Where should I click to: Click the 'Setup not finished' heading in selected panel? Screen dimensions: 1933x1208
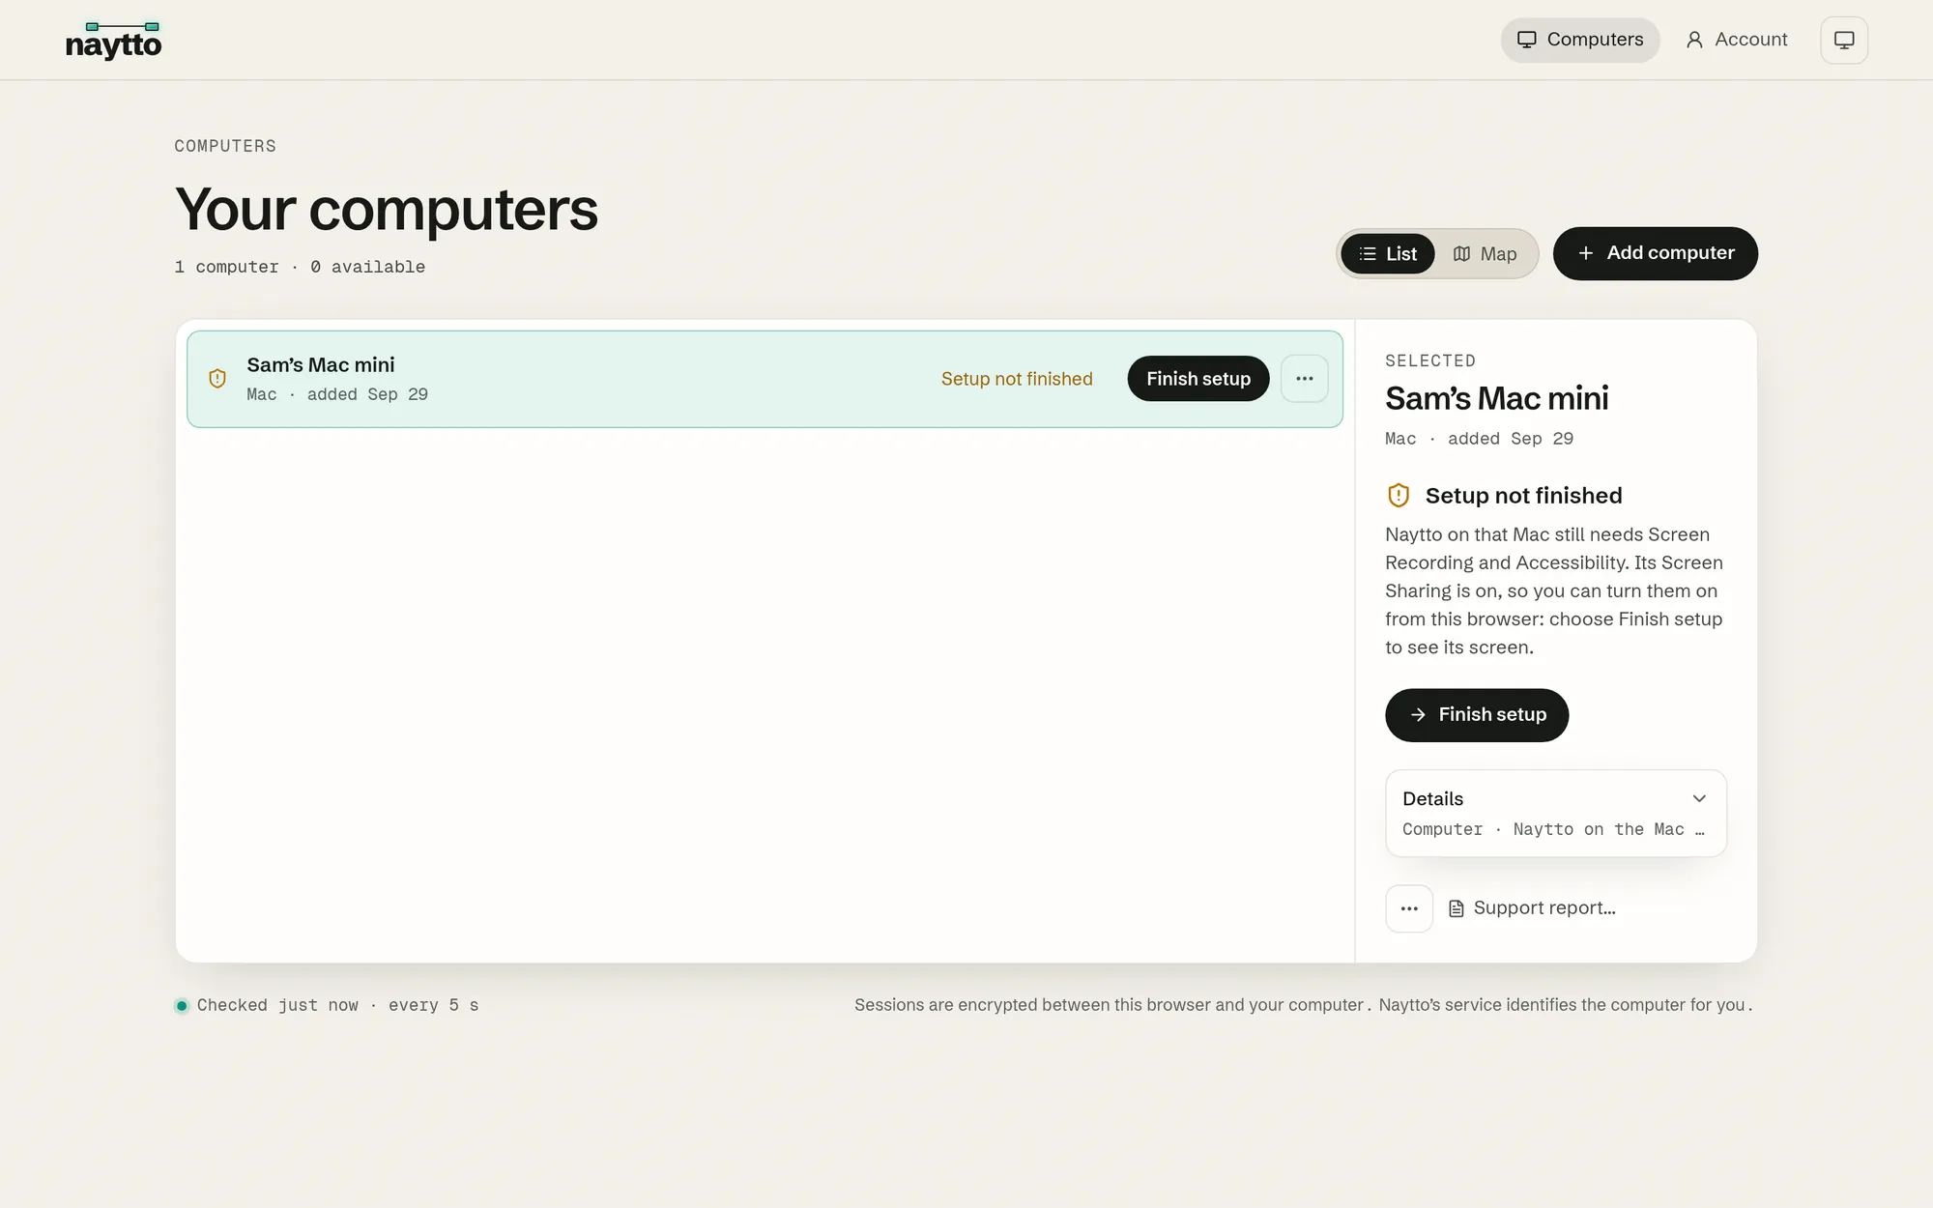(1524, 496)
